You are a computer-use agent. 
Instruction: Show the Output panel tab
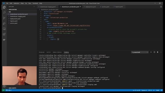(48, 52)
